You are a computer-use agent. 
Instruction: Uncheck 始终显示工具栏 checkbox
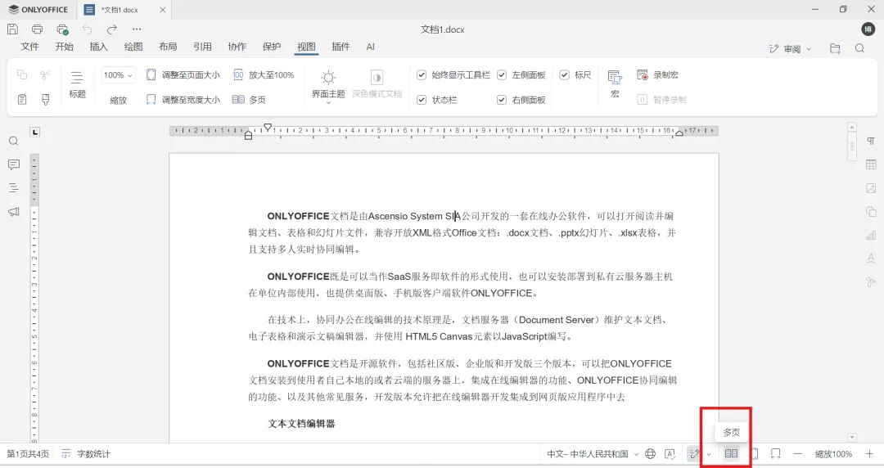tap(422, 75)
